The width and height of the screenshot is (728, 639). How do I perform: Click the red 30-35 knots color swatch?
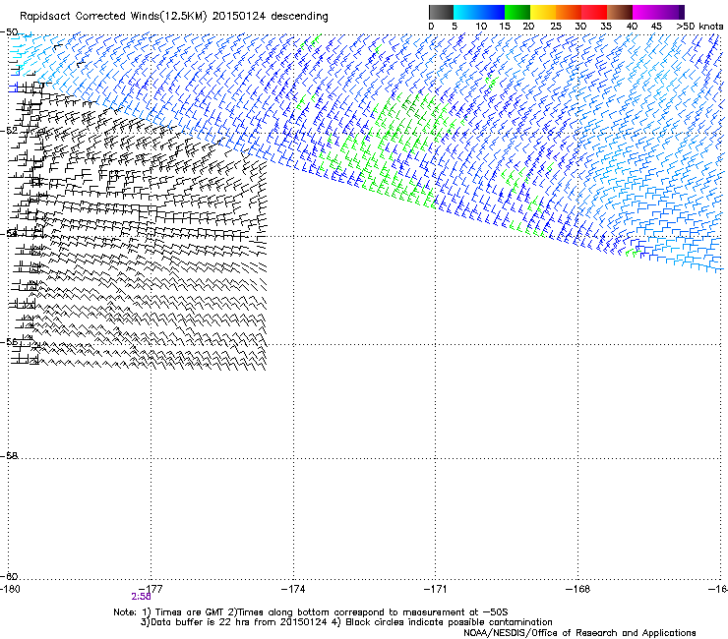(594, 12)
